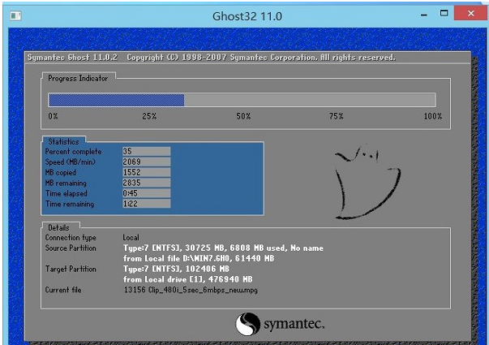This screenshot has width=489, height=345.
Task: Select the Time remaining value field
Action: point(146,205)
